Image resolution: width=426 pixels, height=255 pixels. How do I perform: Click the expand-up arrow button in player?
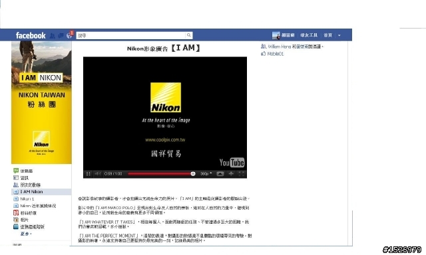point(220,174)
